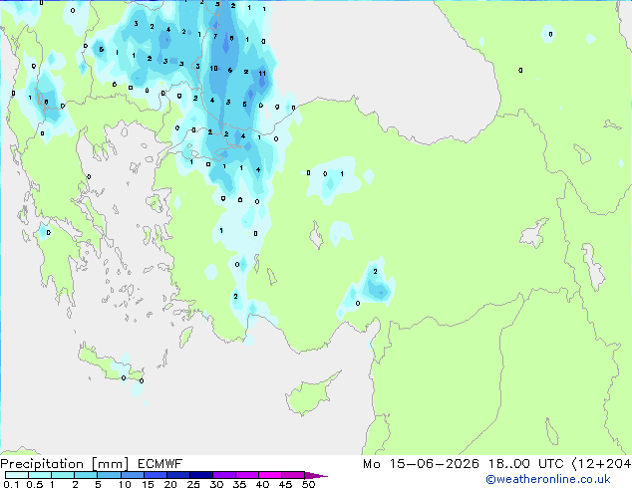632x488 pixels.
Task: Select the '25' legend scale label
Action: coord(193,484)
